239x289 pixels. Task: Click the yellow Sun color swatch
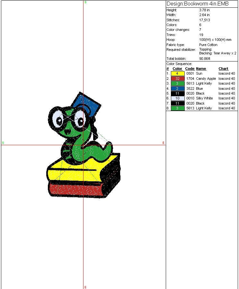click(177, 73)
